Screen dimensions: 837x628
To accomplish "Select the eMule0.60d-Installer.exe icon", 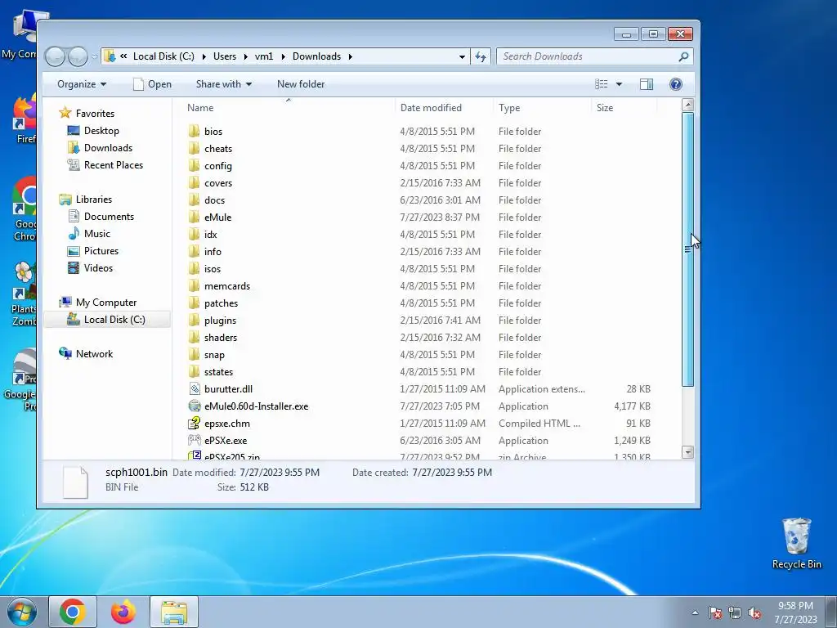I will tap(195, 406).
